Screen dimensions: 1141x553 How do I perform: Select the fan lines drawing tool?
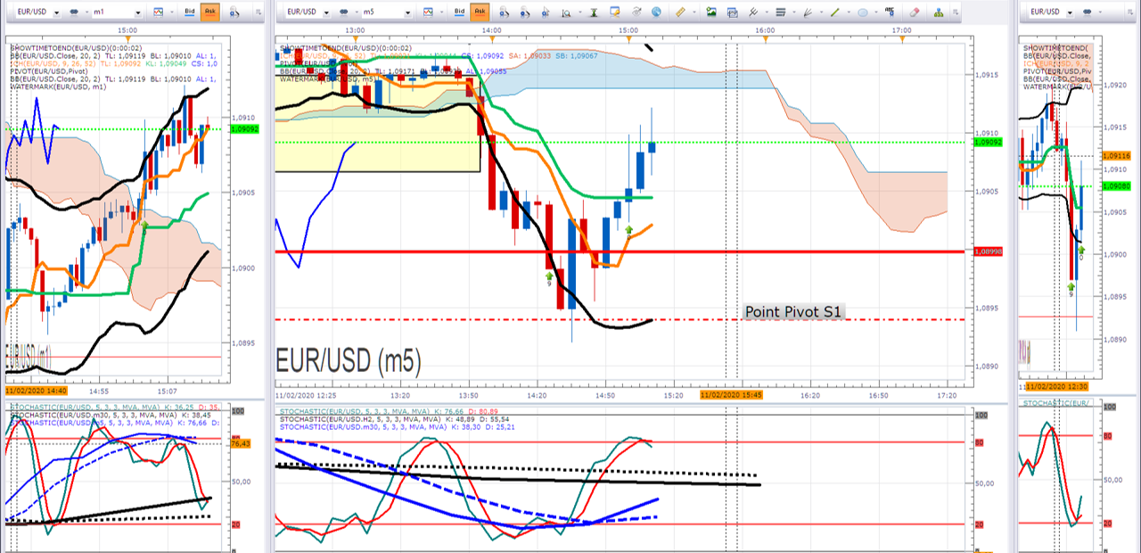808,12
